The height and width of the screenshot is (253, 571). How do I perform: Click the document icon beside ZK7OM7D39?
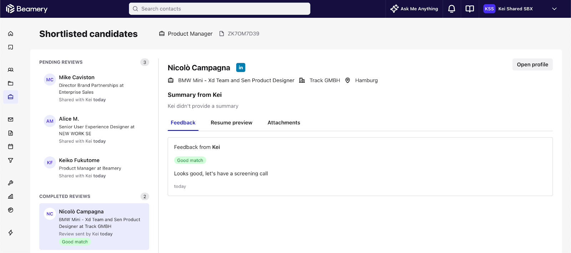(222, 33)
